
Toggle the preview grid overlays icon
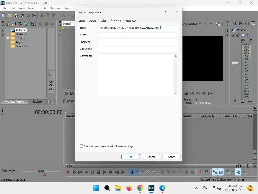coord(206,24)
